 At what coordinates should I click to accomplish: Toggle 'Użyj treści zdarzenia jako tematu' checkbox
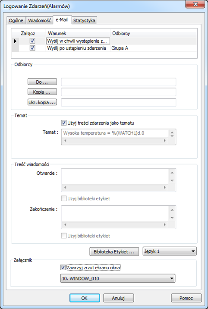[63, 123]
